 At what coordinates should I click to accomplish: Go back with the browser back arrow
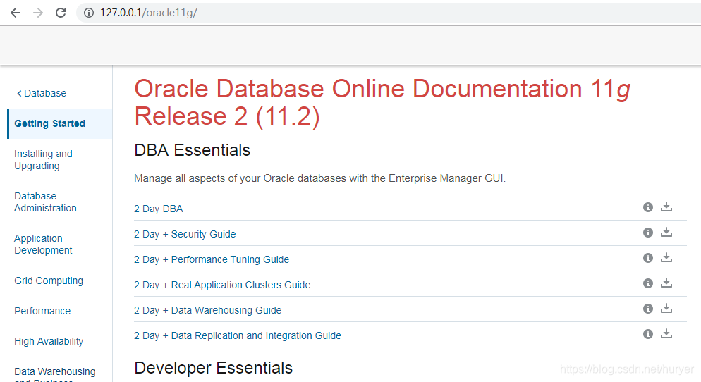[16, 13]
